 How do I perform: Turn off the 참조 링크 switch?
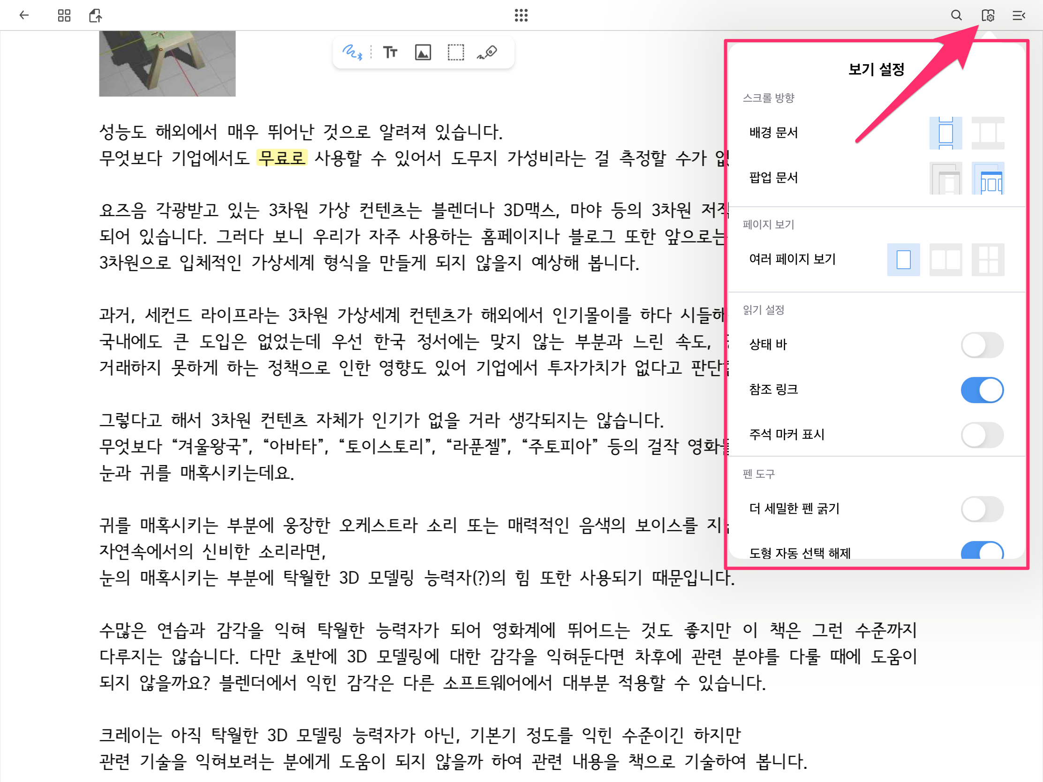point(982,390)
